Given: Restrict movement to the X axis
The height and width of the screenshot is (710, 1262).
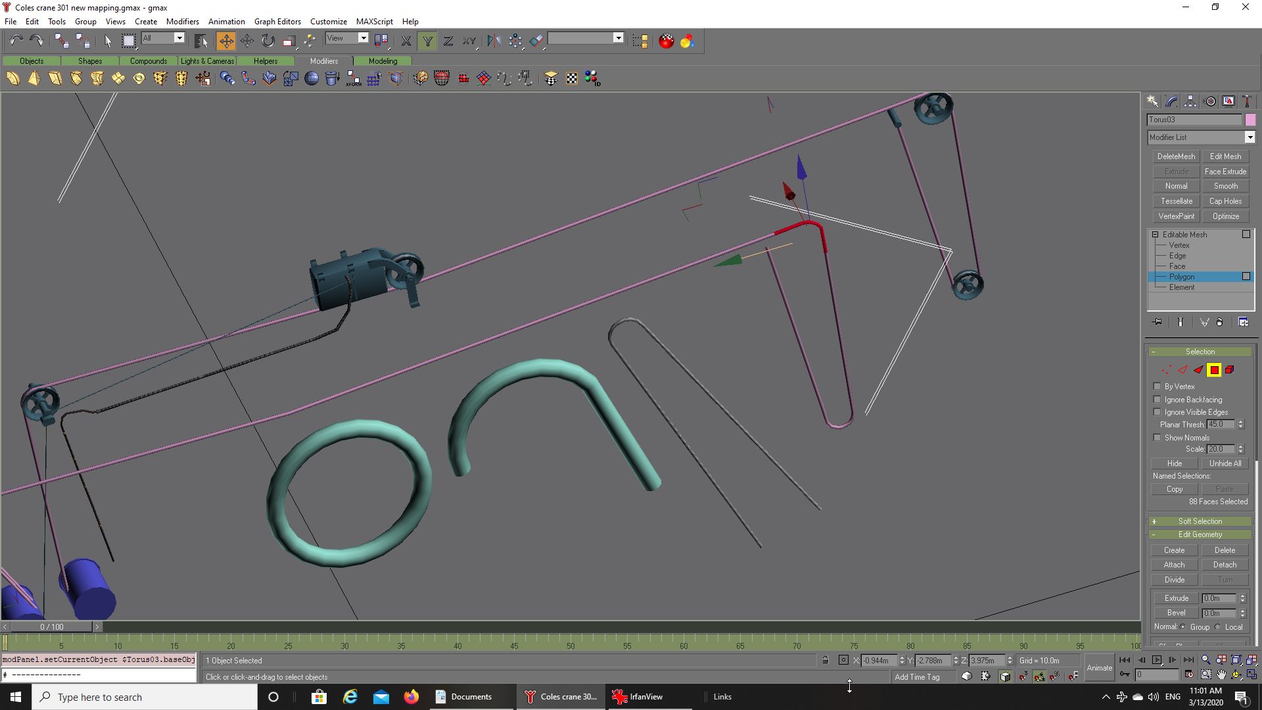Looking at the screenshot, I should pyautogui.click(x=406, y=41).
